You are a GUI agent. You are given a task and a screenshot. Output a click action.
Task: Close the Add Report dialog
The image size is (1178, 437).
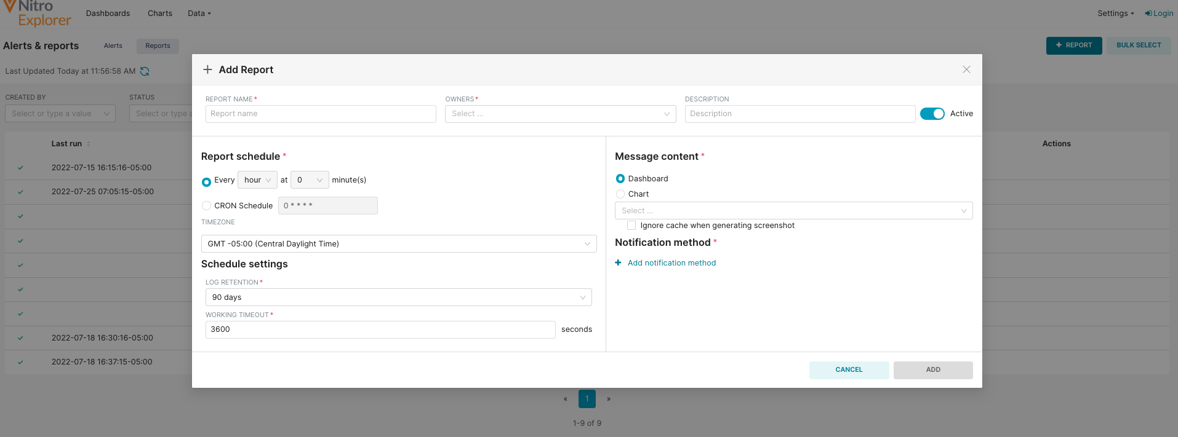click(x=966, y=69)
